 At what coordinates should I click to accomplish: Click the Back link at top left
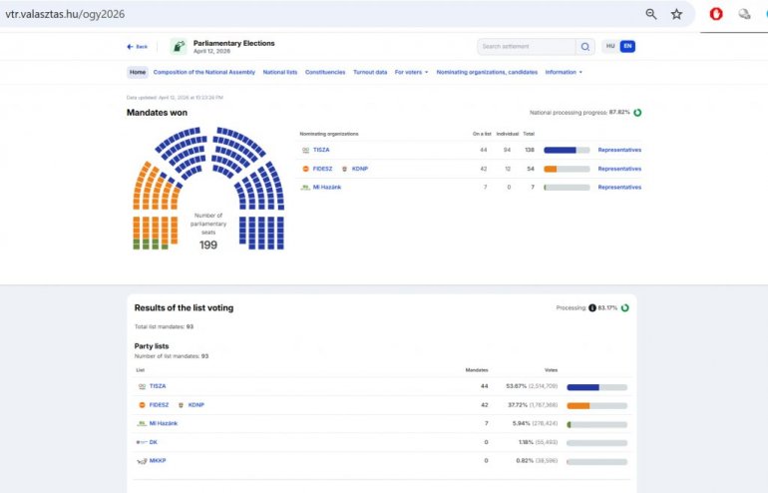tap(138, 47)
